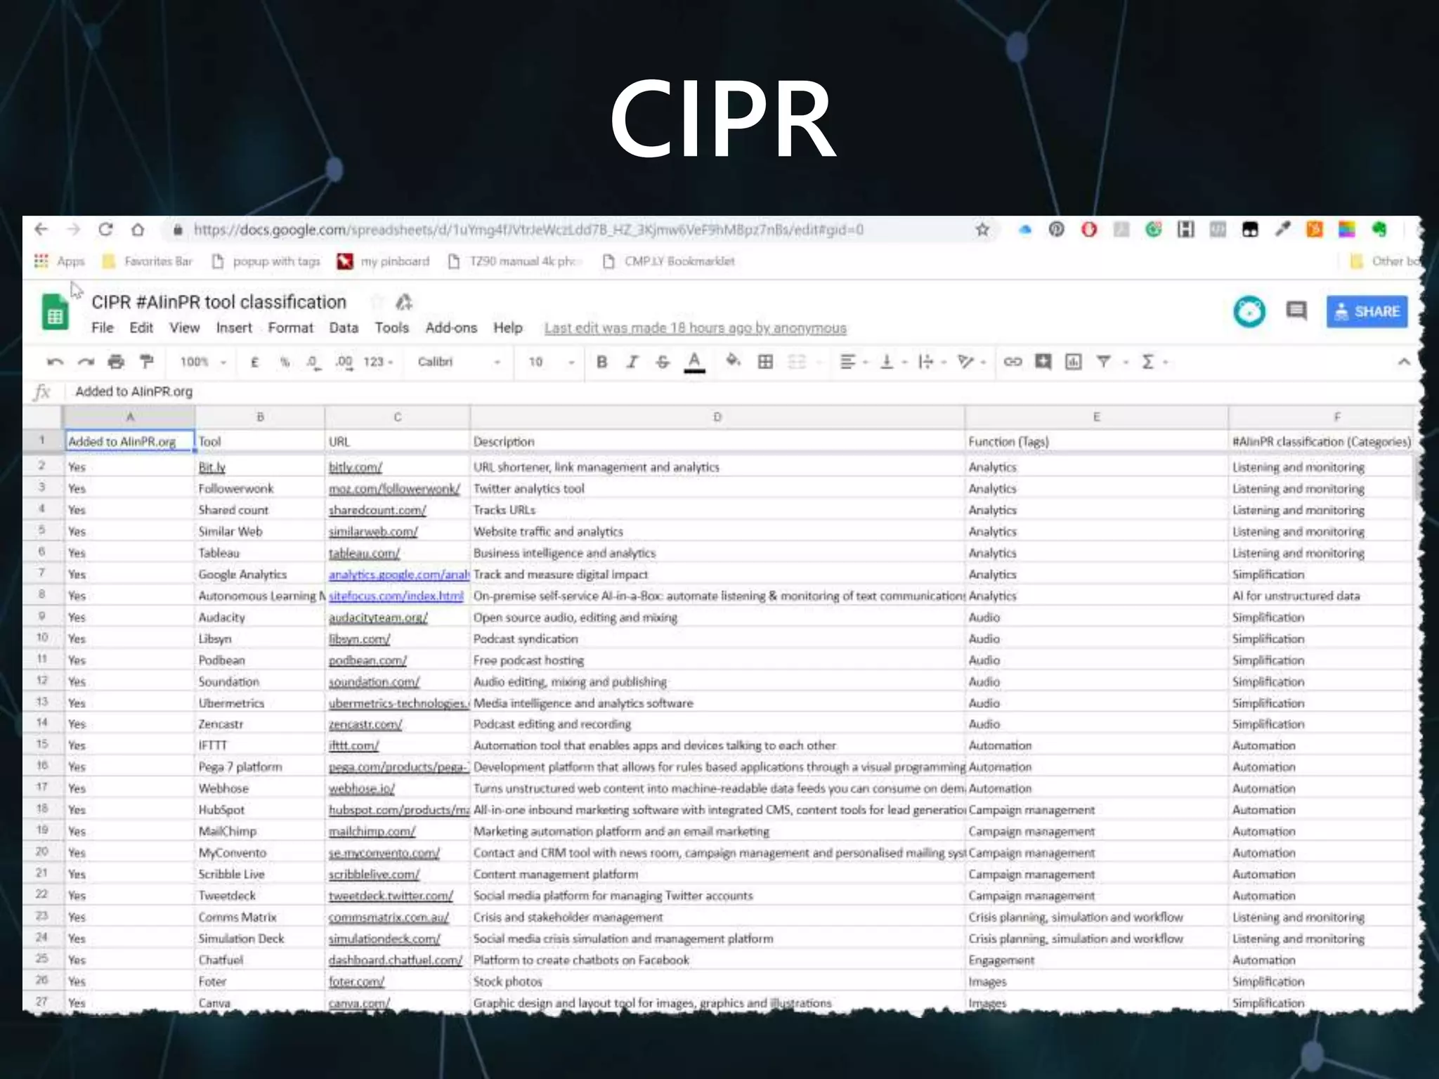Toggle the filter icon in toolbar
The height and width of the screenshot is (1079, 1439).
click(1104, 362)
